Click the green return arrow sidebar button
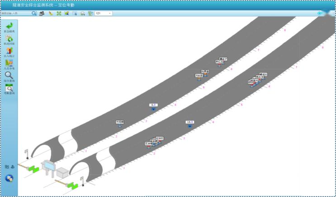The height and width of the screenshot is (197, 336). (x=9, y=26)
